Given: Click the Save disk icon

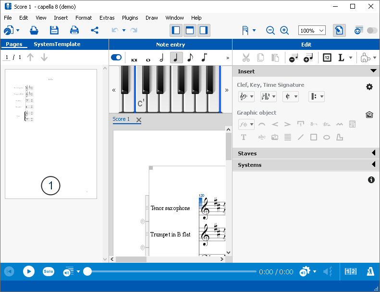Looking at the screenshot, I should 54,30.
